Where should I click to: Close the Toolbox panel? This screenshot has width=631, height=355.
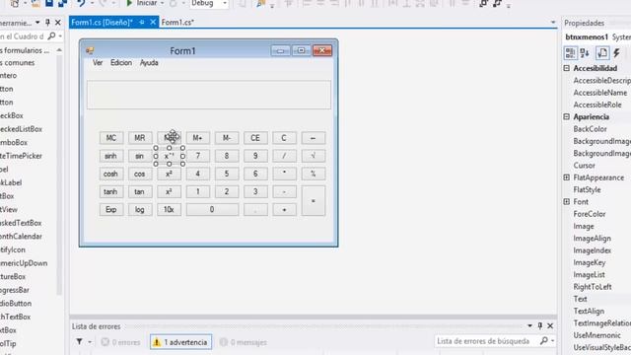coord(57,23)
